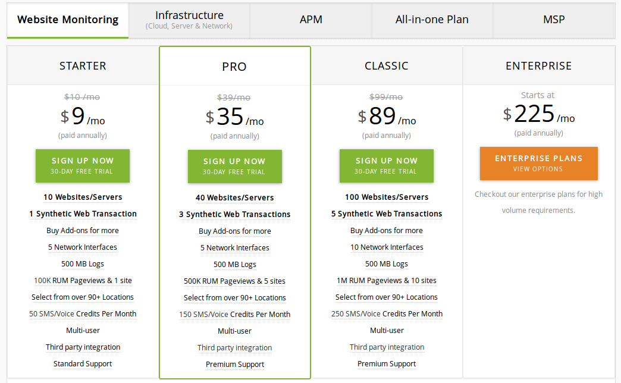Open Buy Add-ons link under Classic plan
The height and width of the screenshot is (383, 621).
(x=386, y=230)
